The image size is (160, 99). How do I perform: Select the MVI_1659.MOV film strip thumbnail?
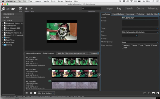[x=74, y=73]
